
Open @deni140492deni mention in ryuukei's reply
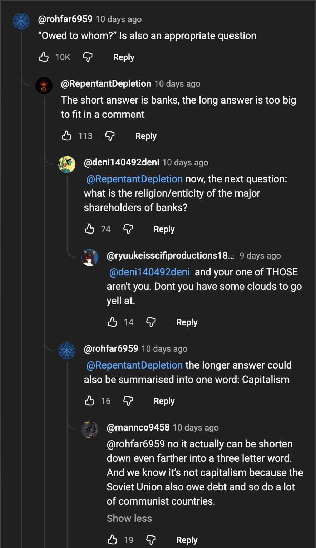tap(149, 272)
